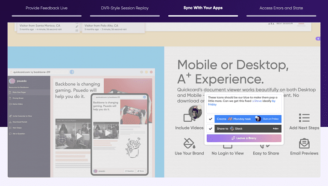328x186 pixels.
Task: Click the mobile preview go arrow icon
Action: tap(144, 97)
